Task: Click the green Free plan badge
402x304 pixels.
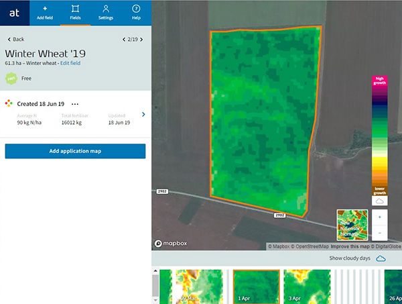Action: [11, 79]
